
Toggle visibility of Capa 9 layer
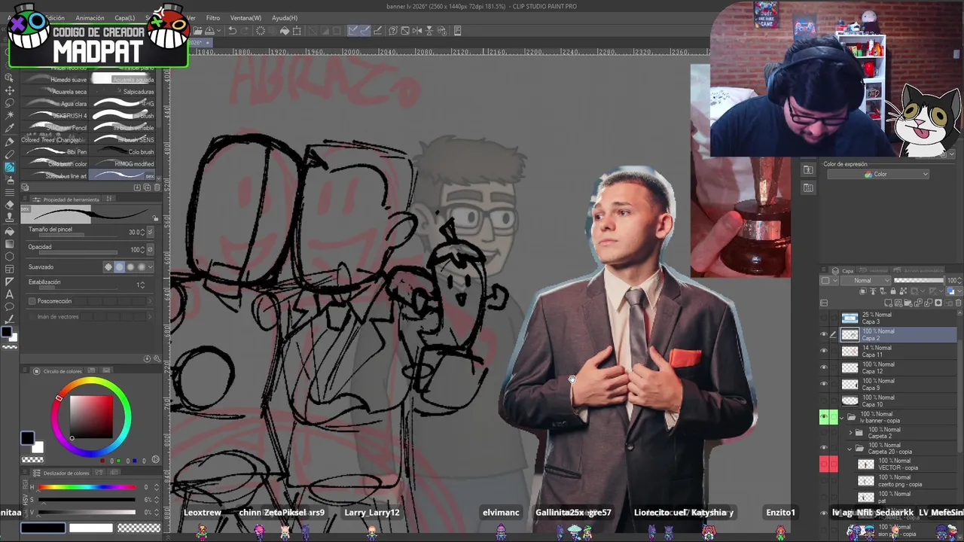[824, 385]
